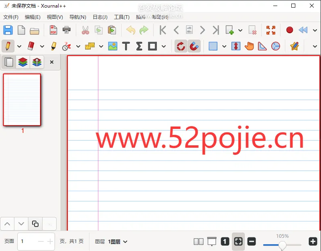Screen dimensions: 321x251
Task: Create a new document with the blank page icon
Action: point(21,30)
